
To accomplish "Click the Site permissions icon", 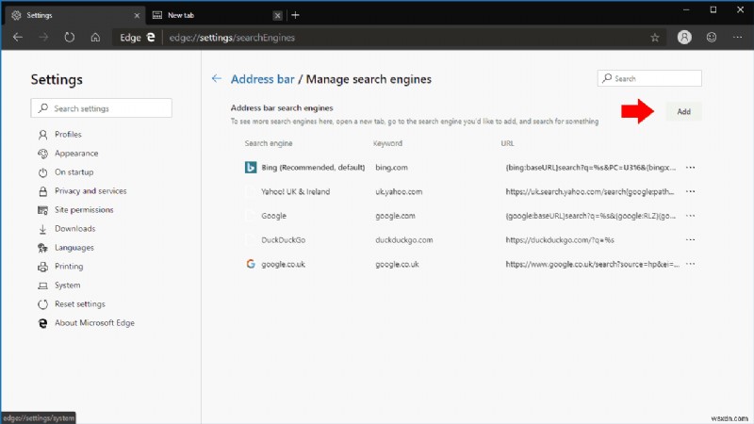I will click(42, 210).
